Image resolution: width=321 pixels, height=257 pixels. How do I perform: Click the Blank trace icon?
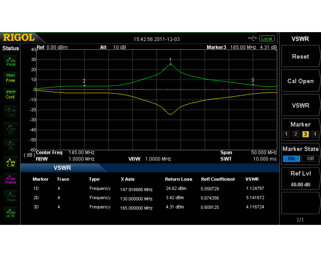click(x=11, y=196)
